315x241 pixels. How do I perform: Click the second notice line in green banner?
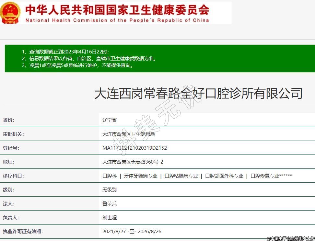click(89, 59)
